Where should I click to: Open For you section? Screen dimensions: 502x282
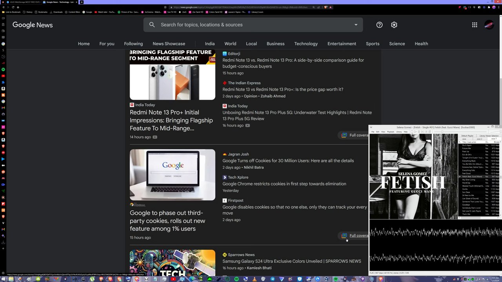[x=107, y=43]
